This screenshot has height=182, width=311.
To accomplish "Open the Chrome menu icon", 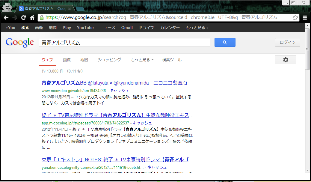I will [305, 18].
